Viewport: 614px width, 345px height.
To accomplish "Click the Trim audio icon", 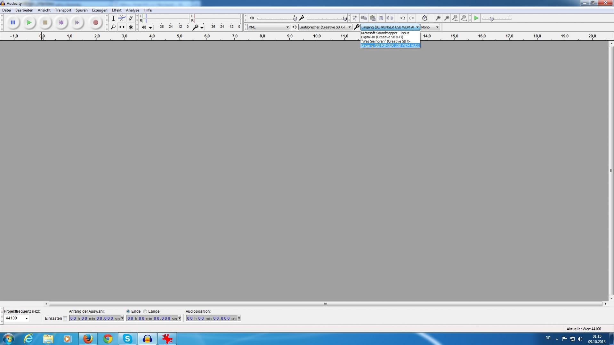I will coord(381,18).
